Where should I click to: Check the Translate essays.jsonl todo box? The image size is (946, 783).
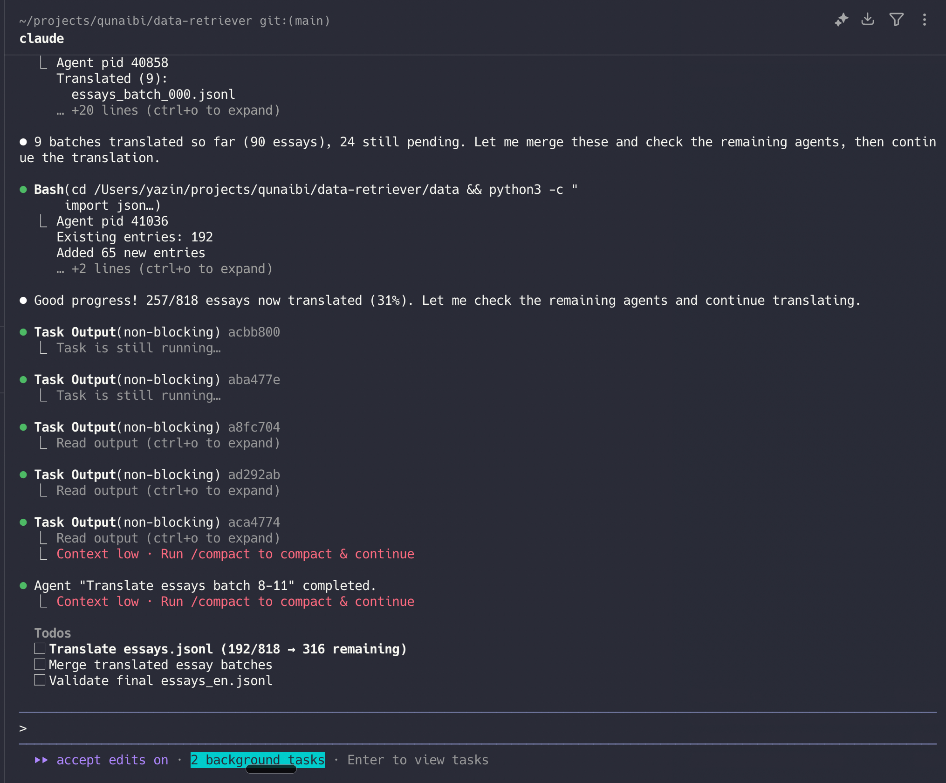coord(40,649)
